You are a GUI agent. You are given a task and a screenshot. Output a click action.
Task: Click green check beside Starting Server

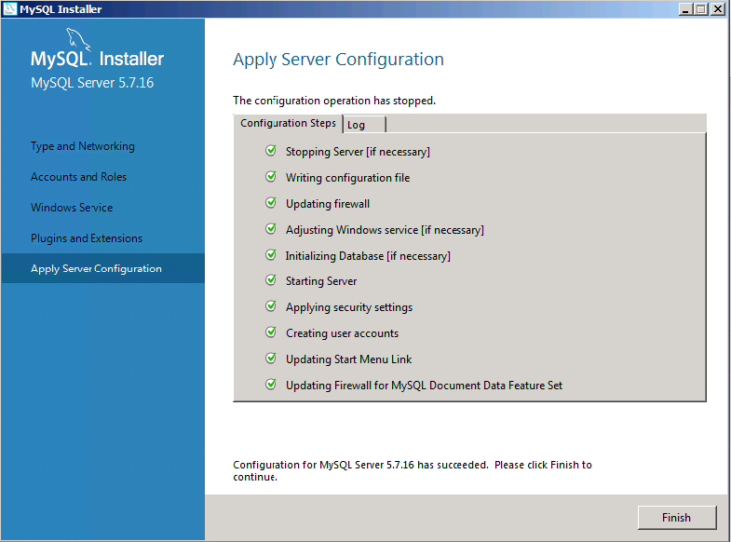(271, 280)
